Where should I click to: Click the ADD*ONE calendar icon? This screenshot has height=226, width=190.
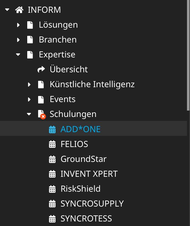pyautogui.click(x=52, y=129)
